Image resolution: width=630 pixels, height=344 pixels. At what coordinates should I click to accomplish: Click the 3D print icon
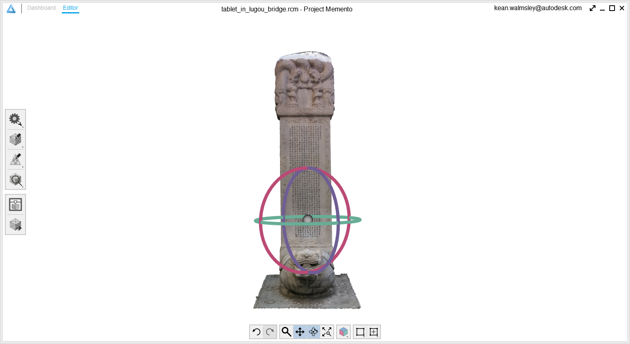tap(15, 205)
